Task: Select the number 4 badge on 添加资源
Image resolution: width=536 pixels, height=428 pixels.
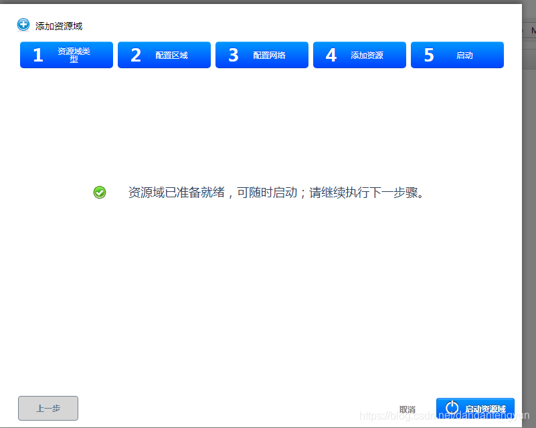Action: [331, 54]
